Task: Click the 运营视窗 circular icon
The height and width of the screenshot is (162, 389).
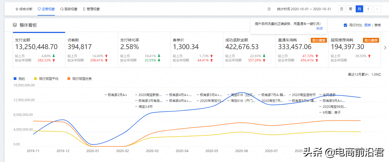Action: pyautogui.click(x=39, y=9)
